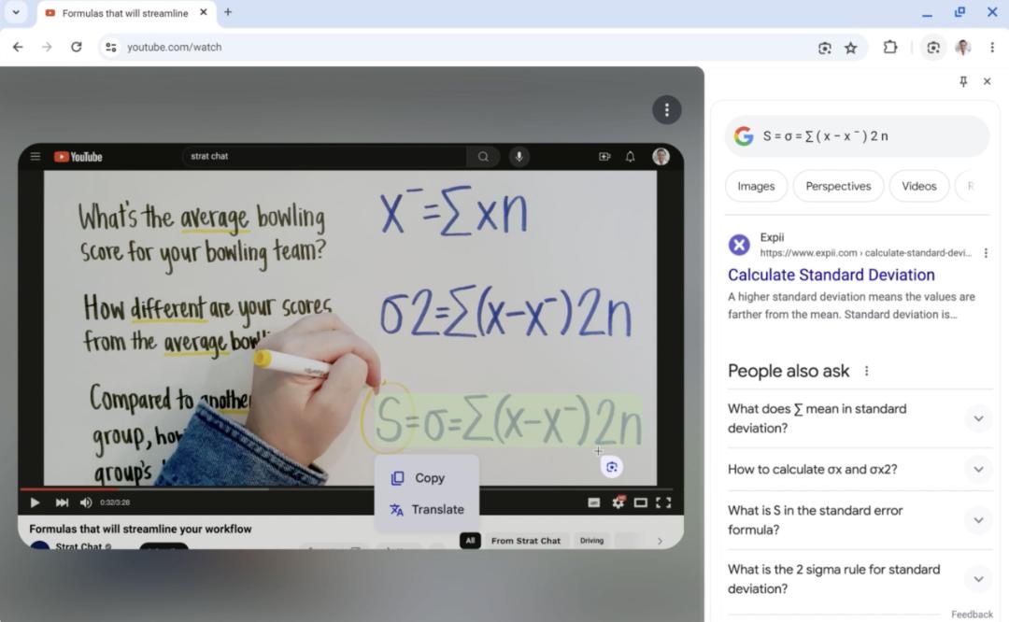This screenshot has width=1009, height=622.
Task: Click the YouTube voice search microphone
Action: 519,156
